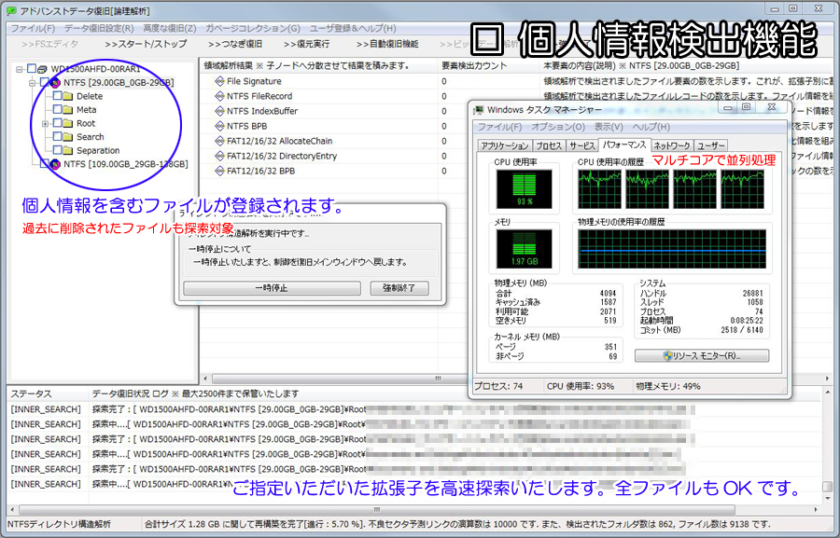
Task: Click the NTFS 29.00GB partition icon
Action: [x=55, y=82]
